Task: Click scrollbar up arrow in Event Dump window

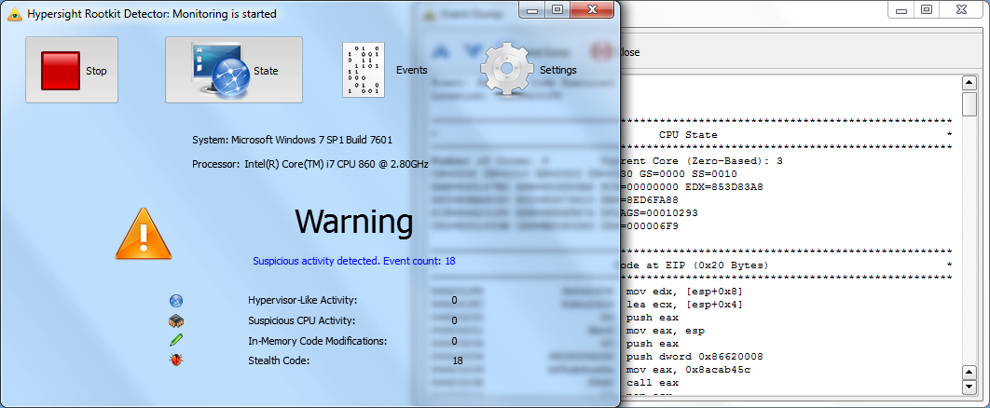Action: [x=969, y=83]
